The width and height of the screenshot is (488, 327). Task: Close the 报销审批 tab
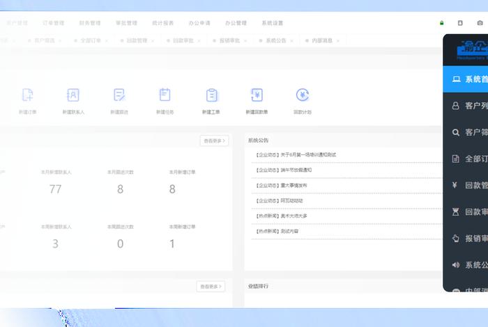245,41
